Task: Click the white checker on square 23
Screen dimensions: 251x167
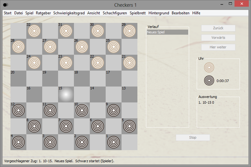Action: click(66, 63)
